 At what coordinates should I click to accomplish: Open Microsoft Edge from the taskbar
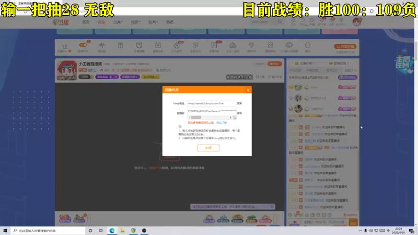point(112,231)
